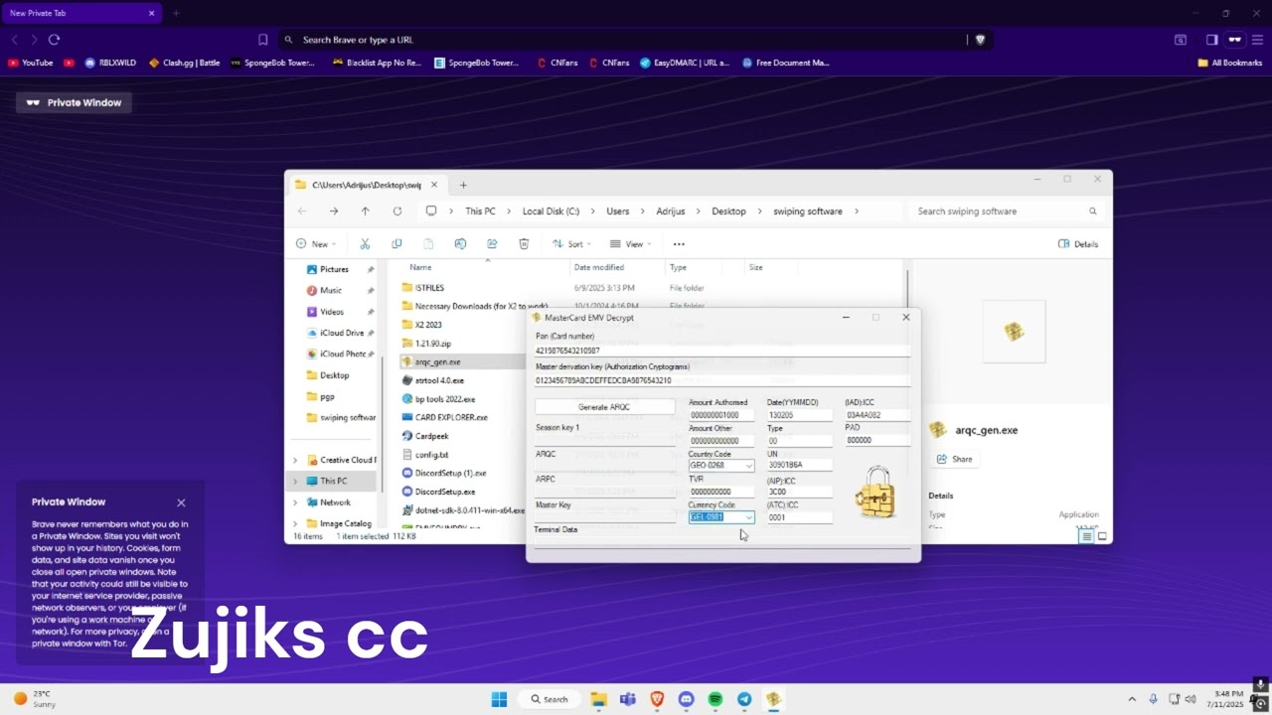1272x715 pixels.
Task: Click the Private Window badge button
Action: 75,102
